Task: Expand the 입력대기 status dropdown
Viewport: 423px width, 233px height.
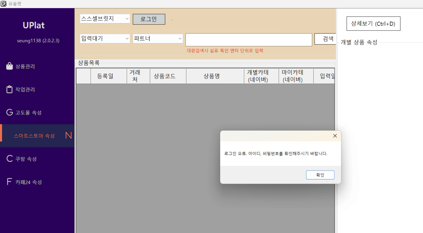Action: (105, 39)
